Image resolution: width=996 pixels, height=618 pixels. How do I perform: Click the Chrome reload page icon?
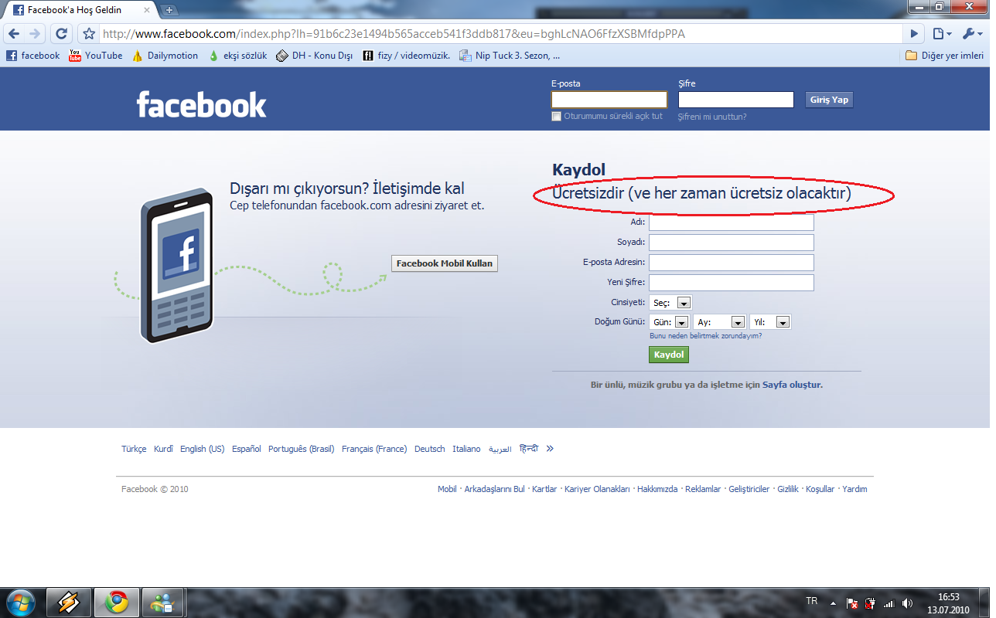coord(62,34)
